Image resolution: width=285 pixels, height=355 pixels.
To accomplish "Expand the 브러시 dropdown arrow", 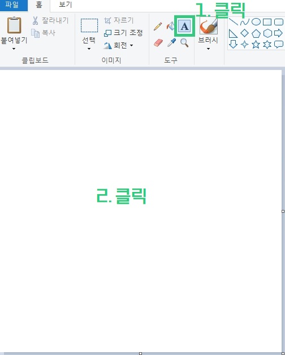I will click(x=208, y=49).
